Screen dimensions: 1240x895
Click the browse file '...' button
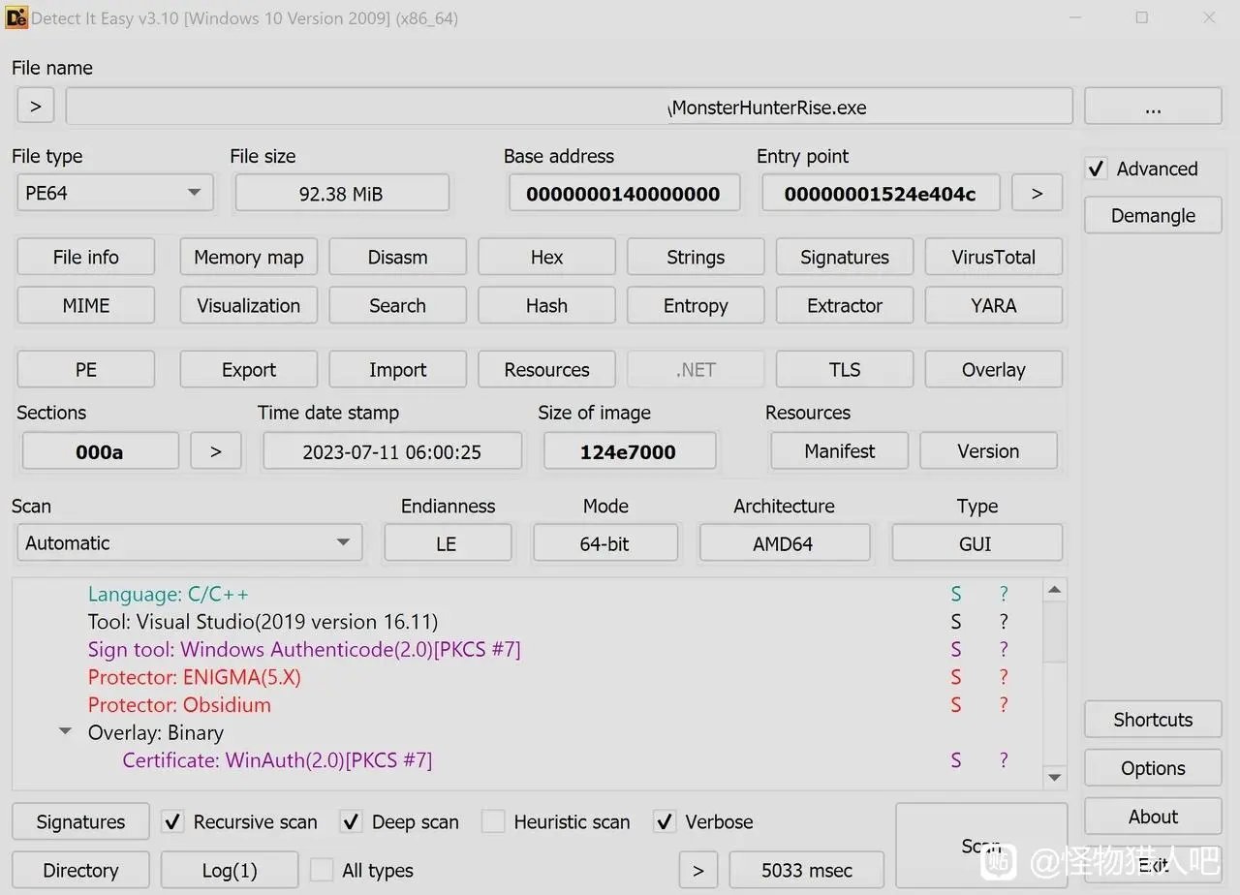[x=1153, y=107]
